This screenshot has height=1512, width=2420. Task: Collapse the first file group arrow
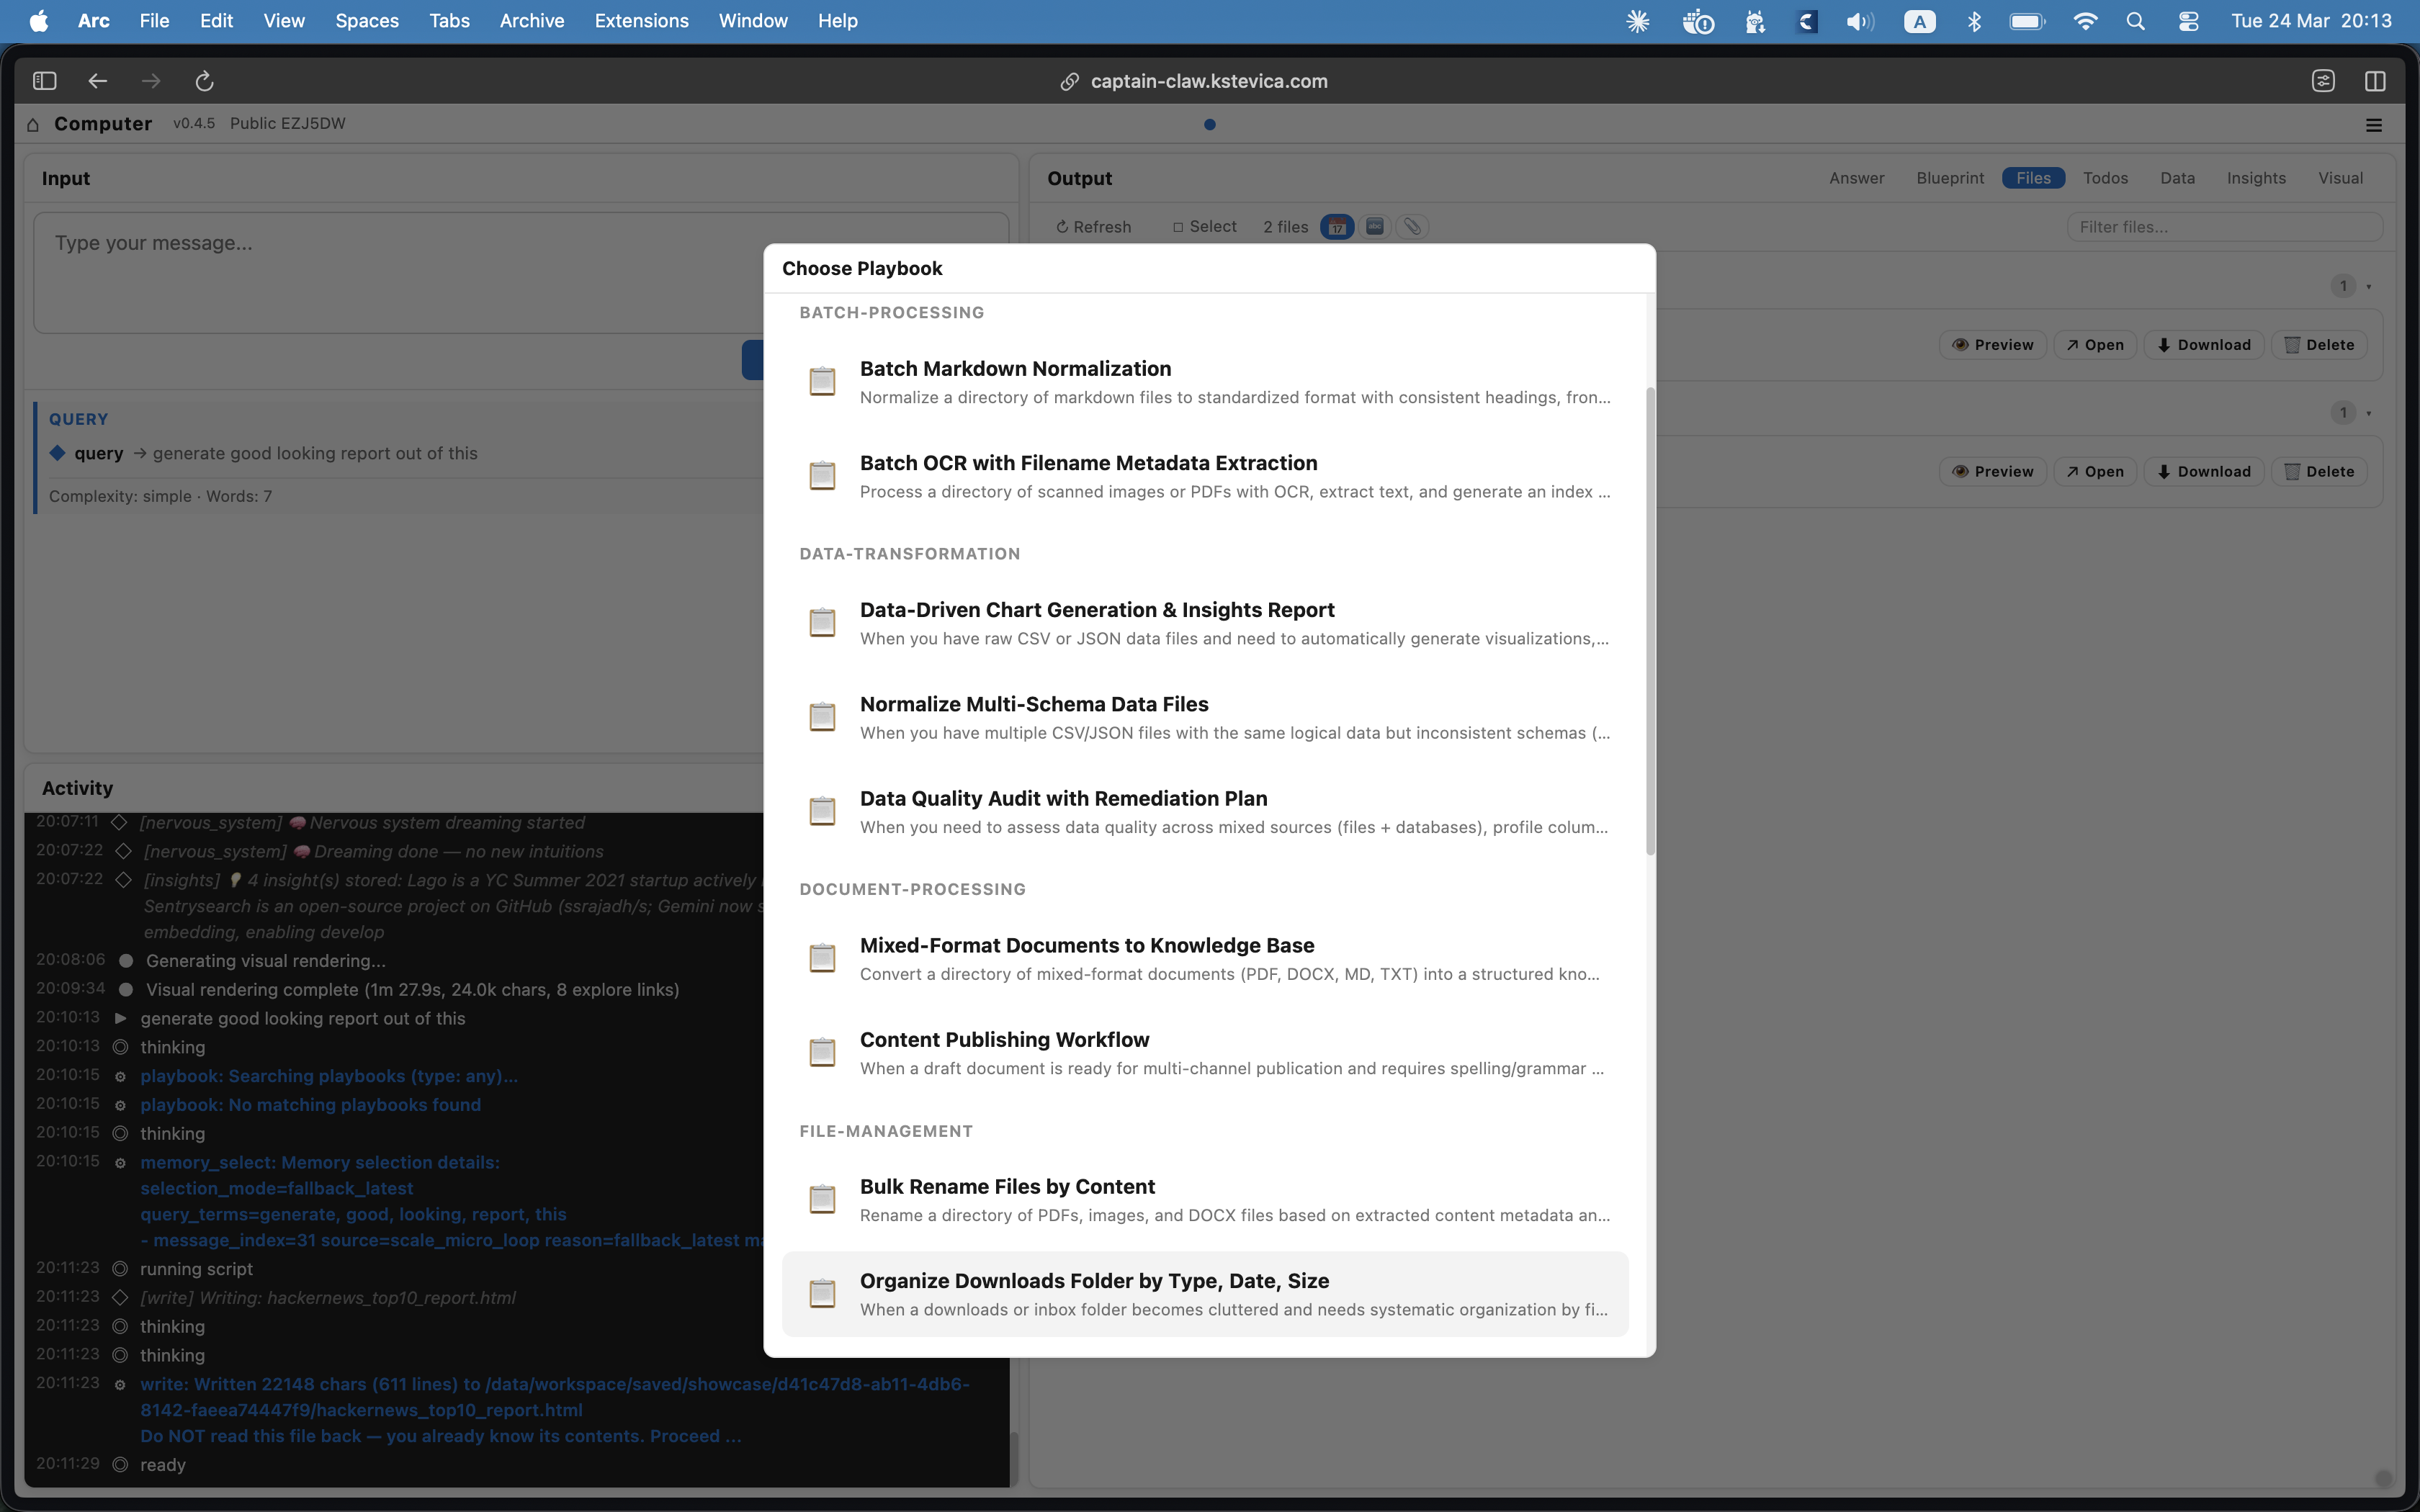pos(2368,287)
